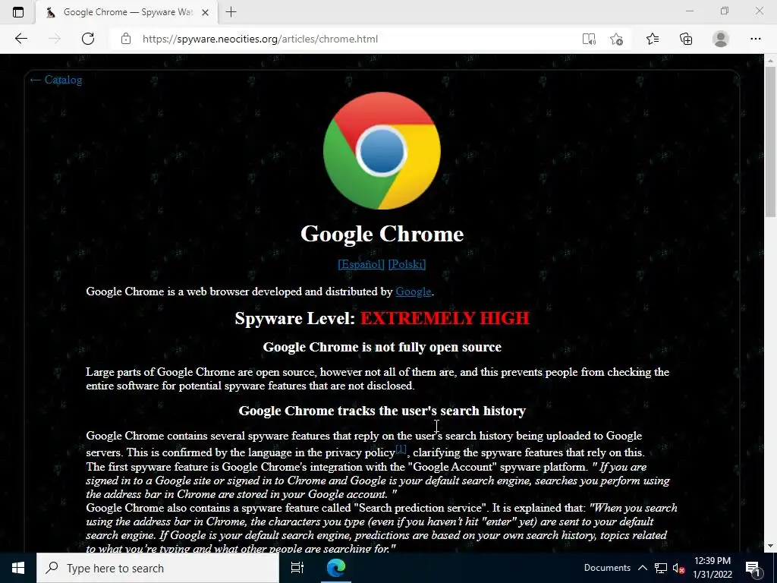Add this page to favorites
The height and width of the screenshot is (583, 777).
pos(616,39)
